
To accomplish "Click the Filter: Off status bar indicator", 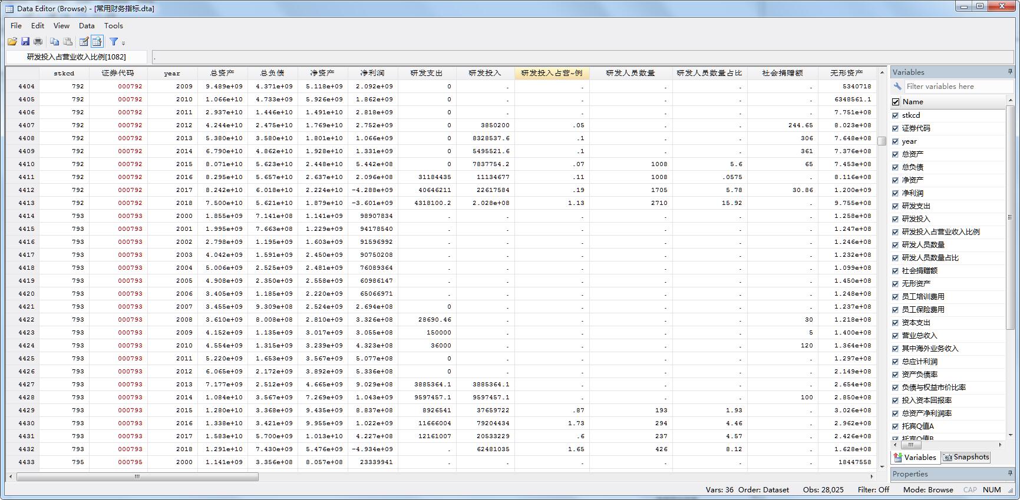I will [x=873, y=489].
